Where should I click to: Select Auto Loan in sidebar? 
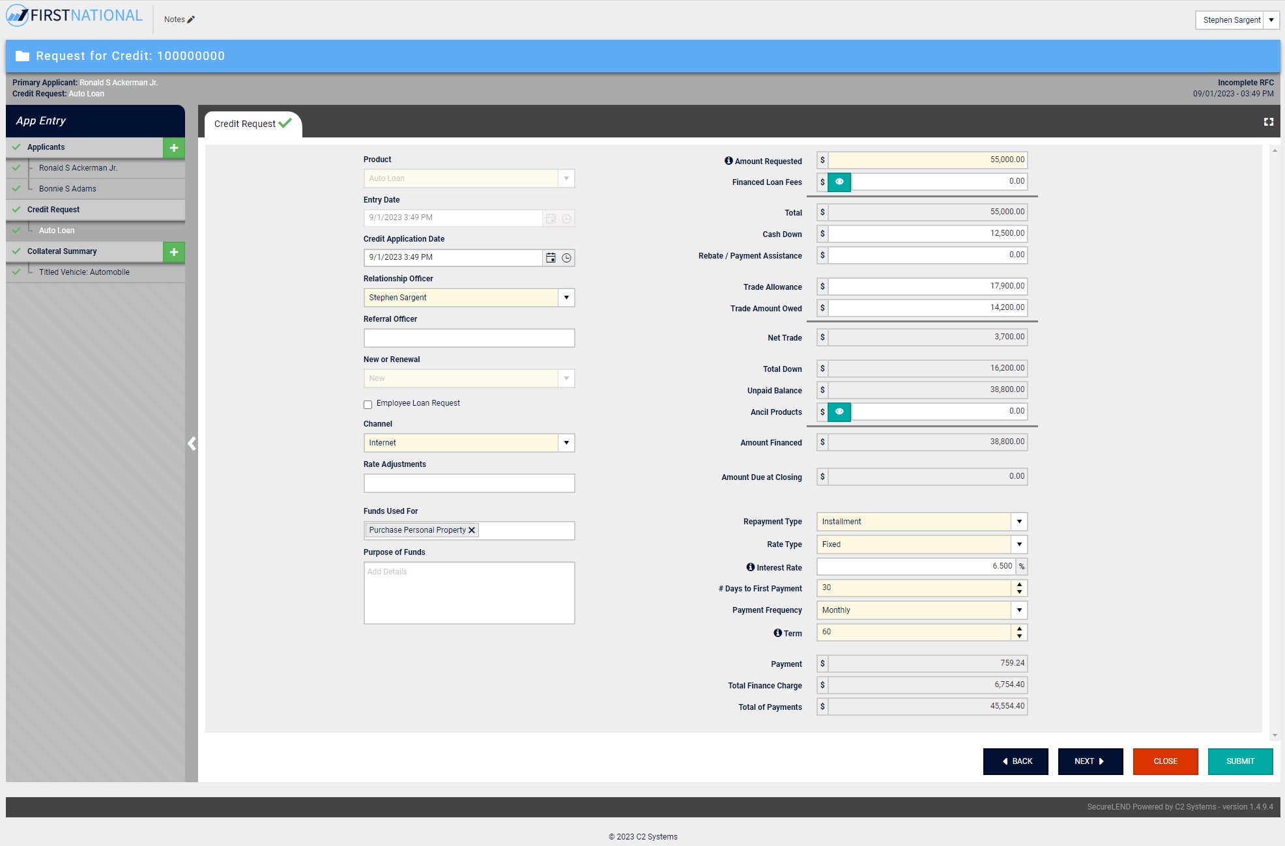coord(96,231)
